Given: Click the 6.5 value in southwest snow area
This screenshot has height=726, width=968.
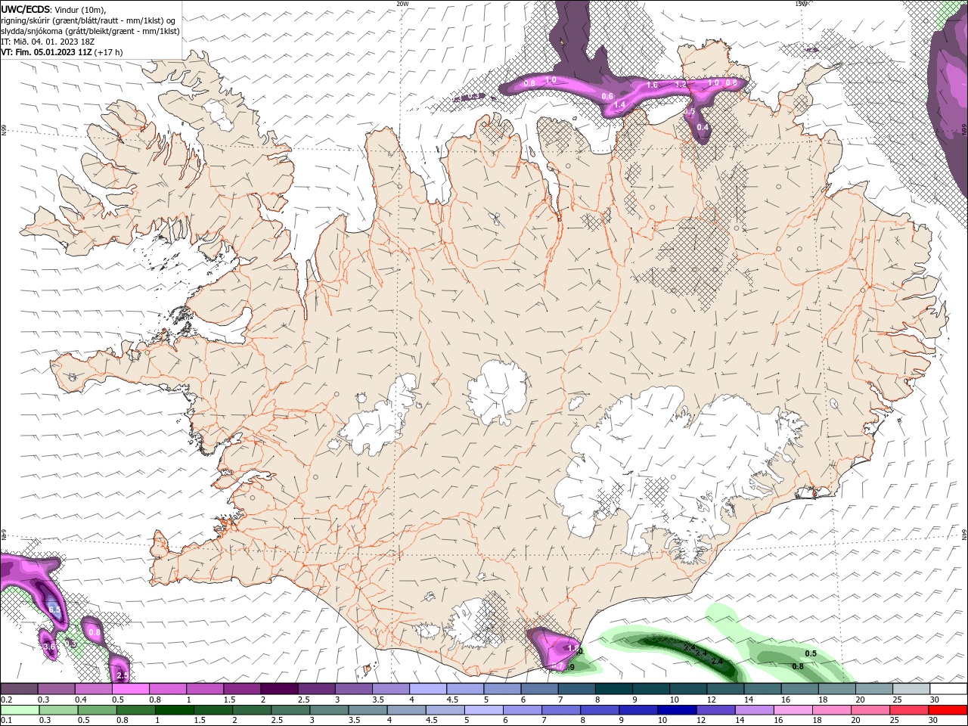Looking at the screenshot, I should [54, 610].
